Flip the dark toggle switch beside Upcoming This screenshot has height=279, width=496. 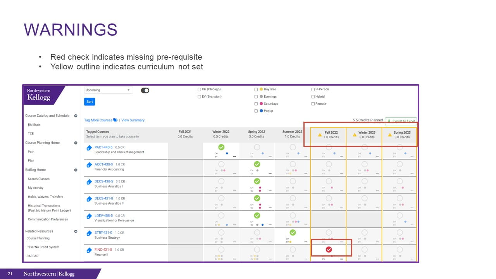145,90
